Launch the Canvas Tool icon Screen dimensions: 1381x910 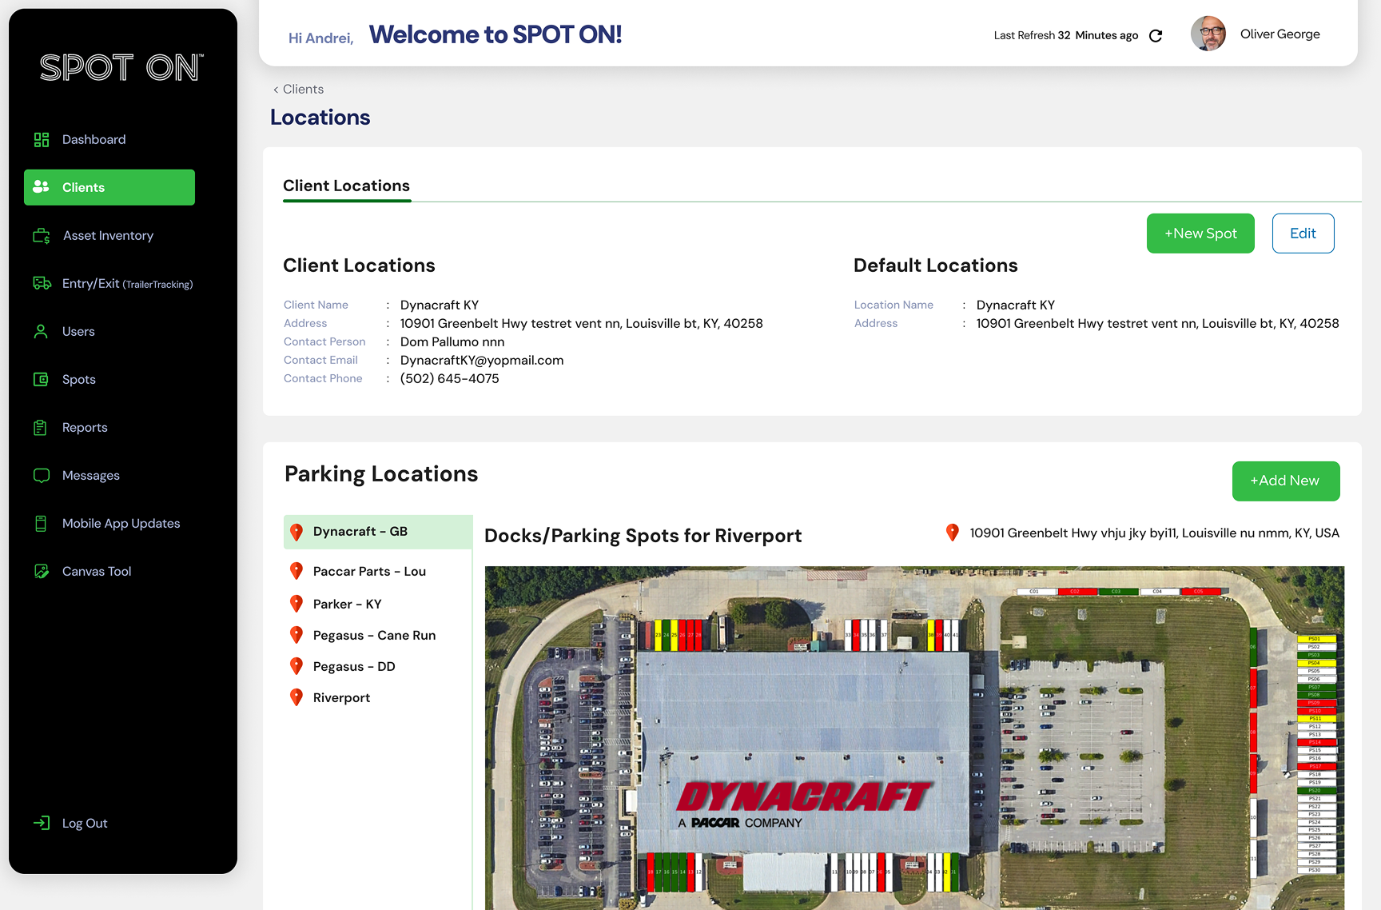pos(42,571)
